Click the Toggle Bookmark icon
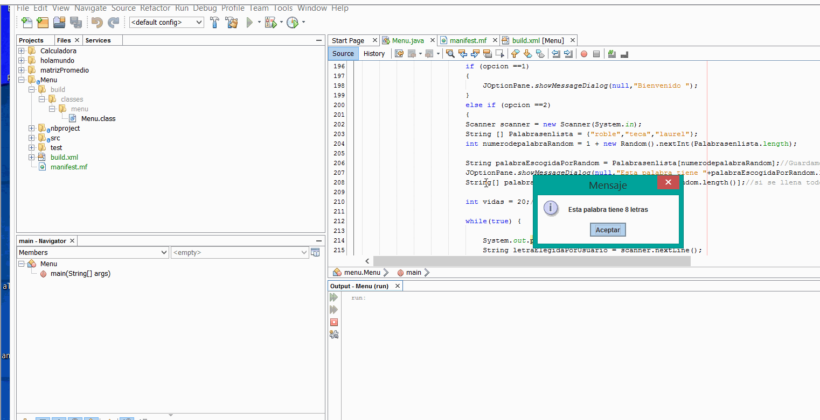This screenshot has width=820, height=420. click(x=540, y=54)
